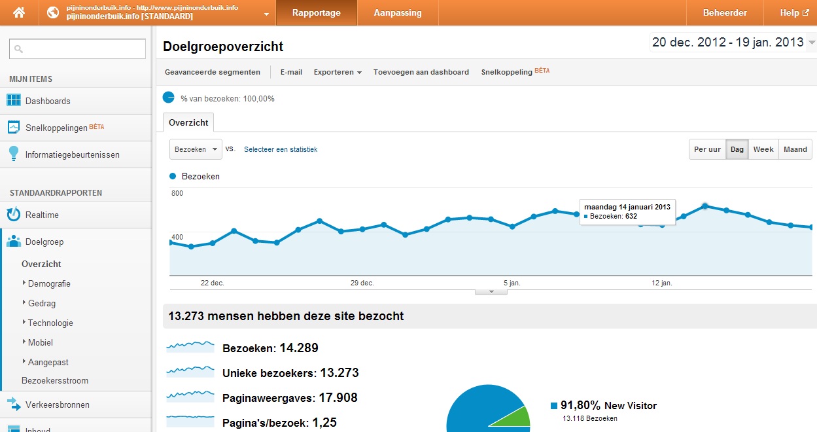Image resolution: width=817 pixels, height=432 pixels.
Task: Click the Realtime clock icon
Action: pyautogui.click(x=14, y=214)
